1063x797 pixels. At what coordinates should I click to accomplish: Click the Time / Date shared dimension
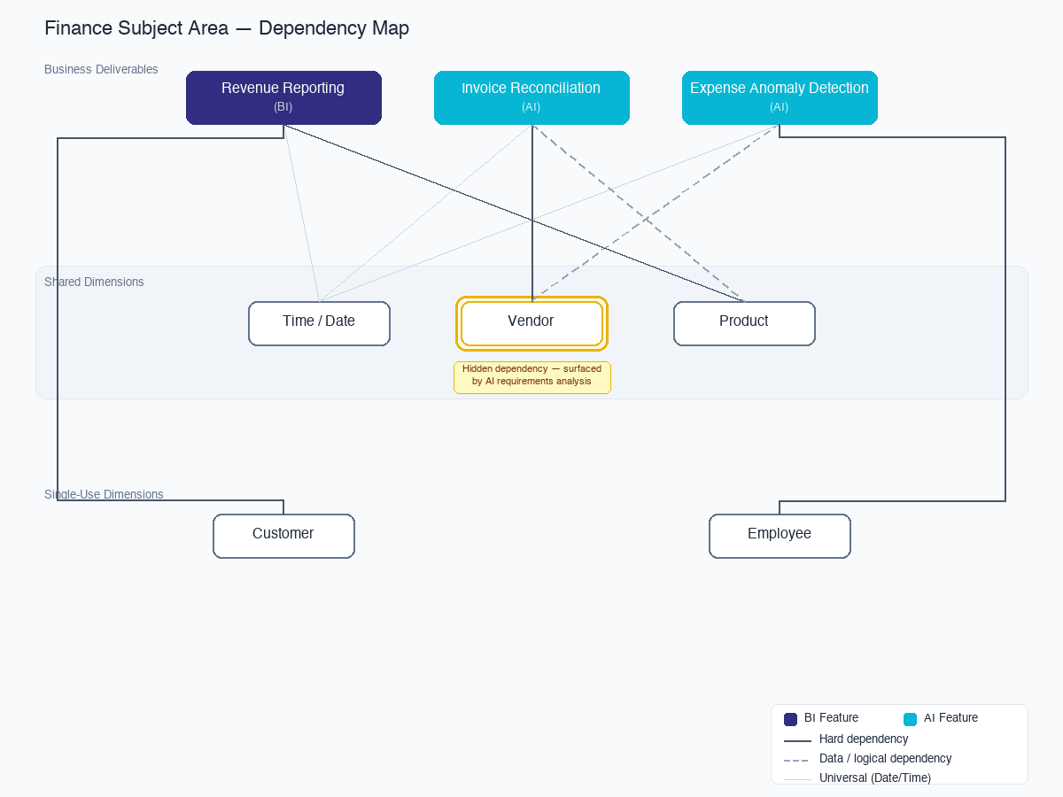[319, 322]
